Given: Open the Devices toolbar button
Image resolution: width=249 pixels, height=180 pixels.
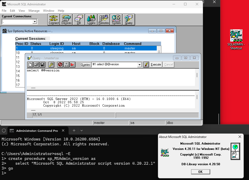Looking at the screenshot, I should pyautogui.click(x=66, y=20).
